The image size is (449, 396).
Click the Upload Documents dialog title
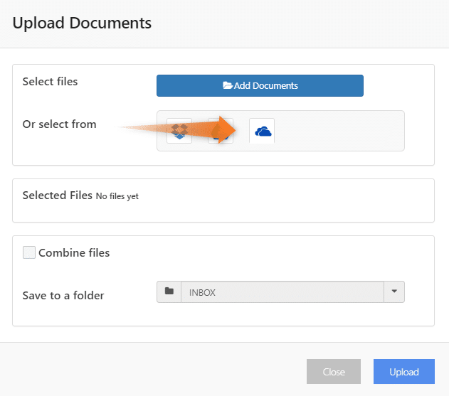click(82, 23)
